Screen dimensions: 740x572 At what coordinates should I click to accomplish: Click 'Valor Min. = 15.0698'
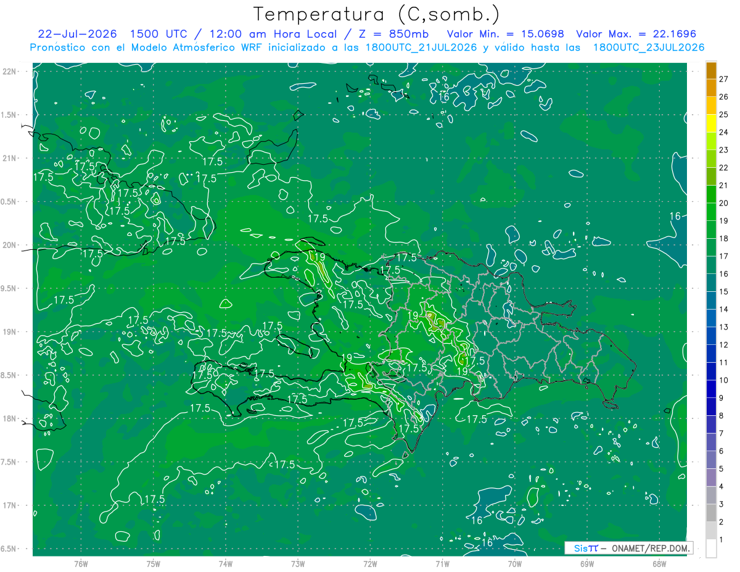click(x=505, y=35)
